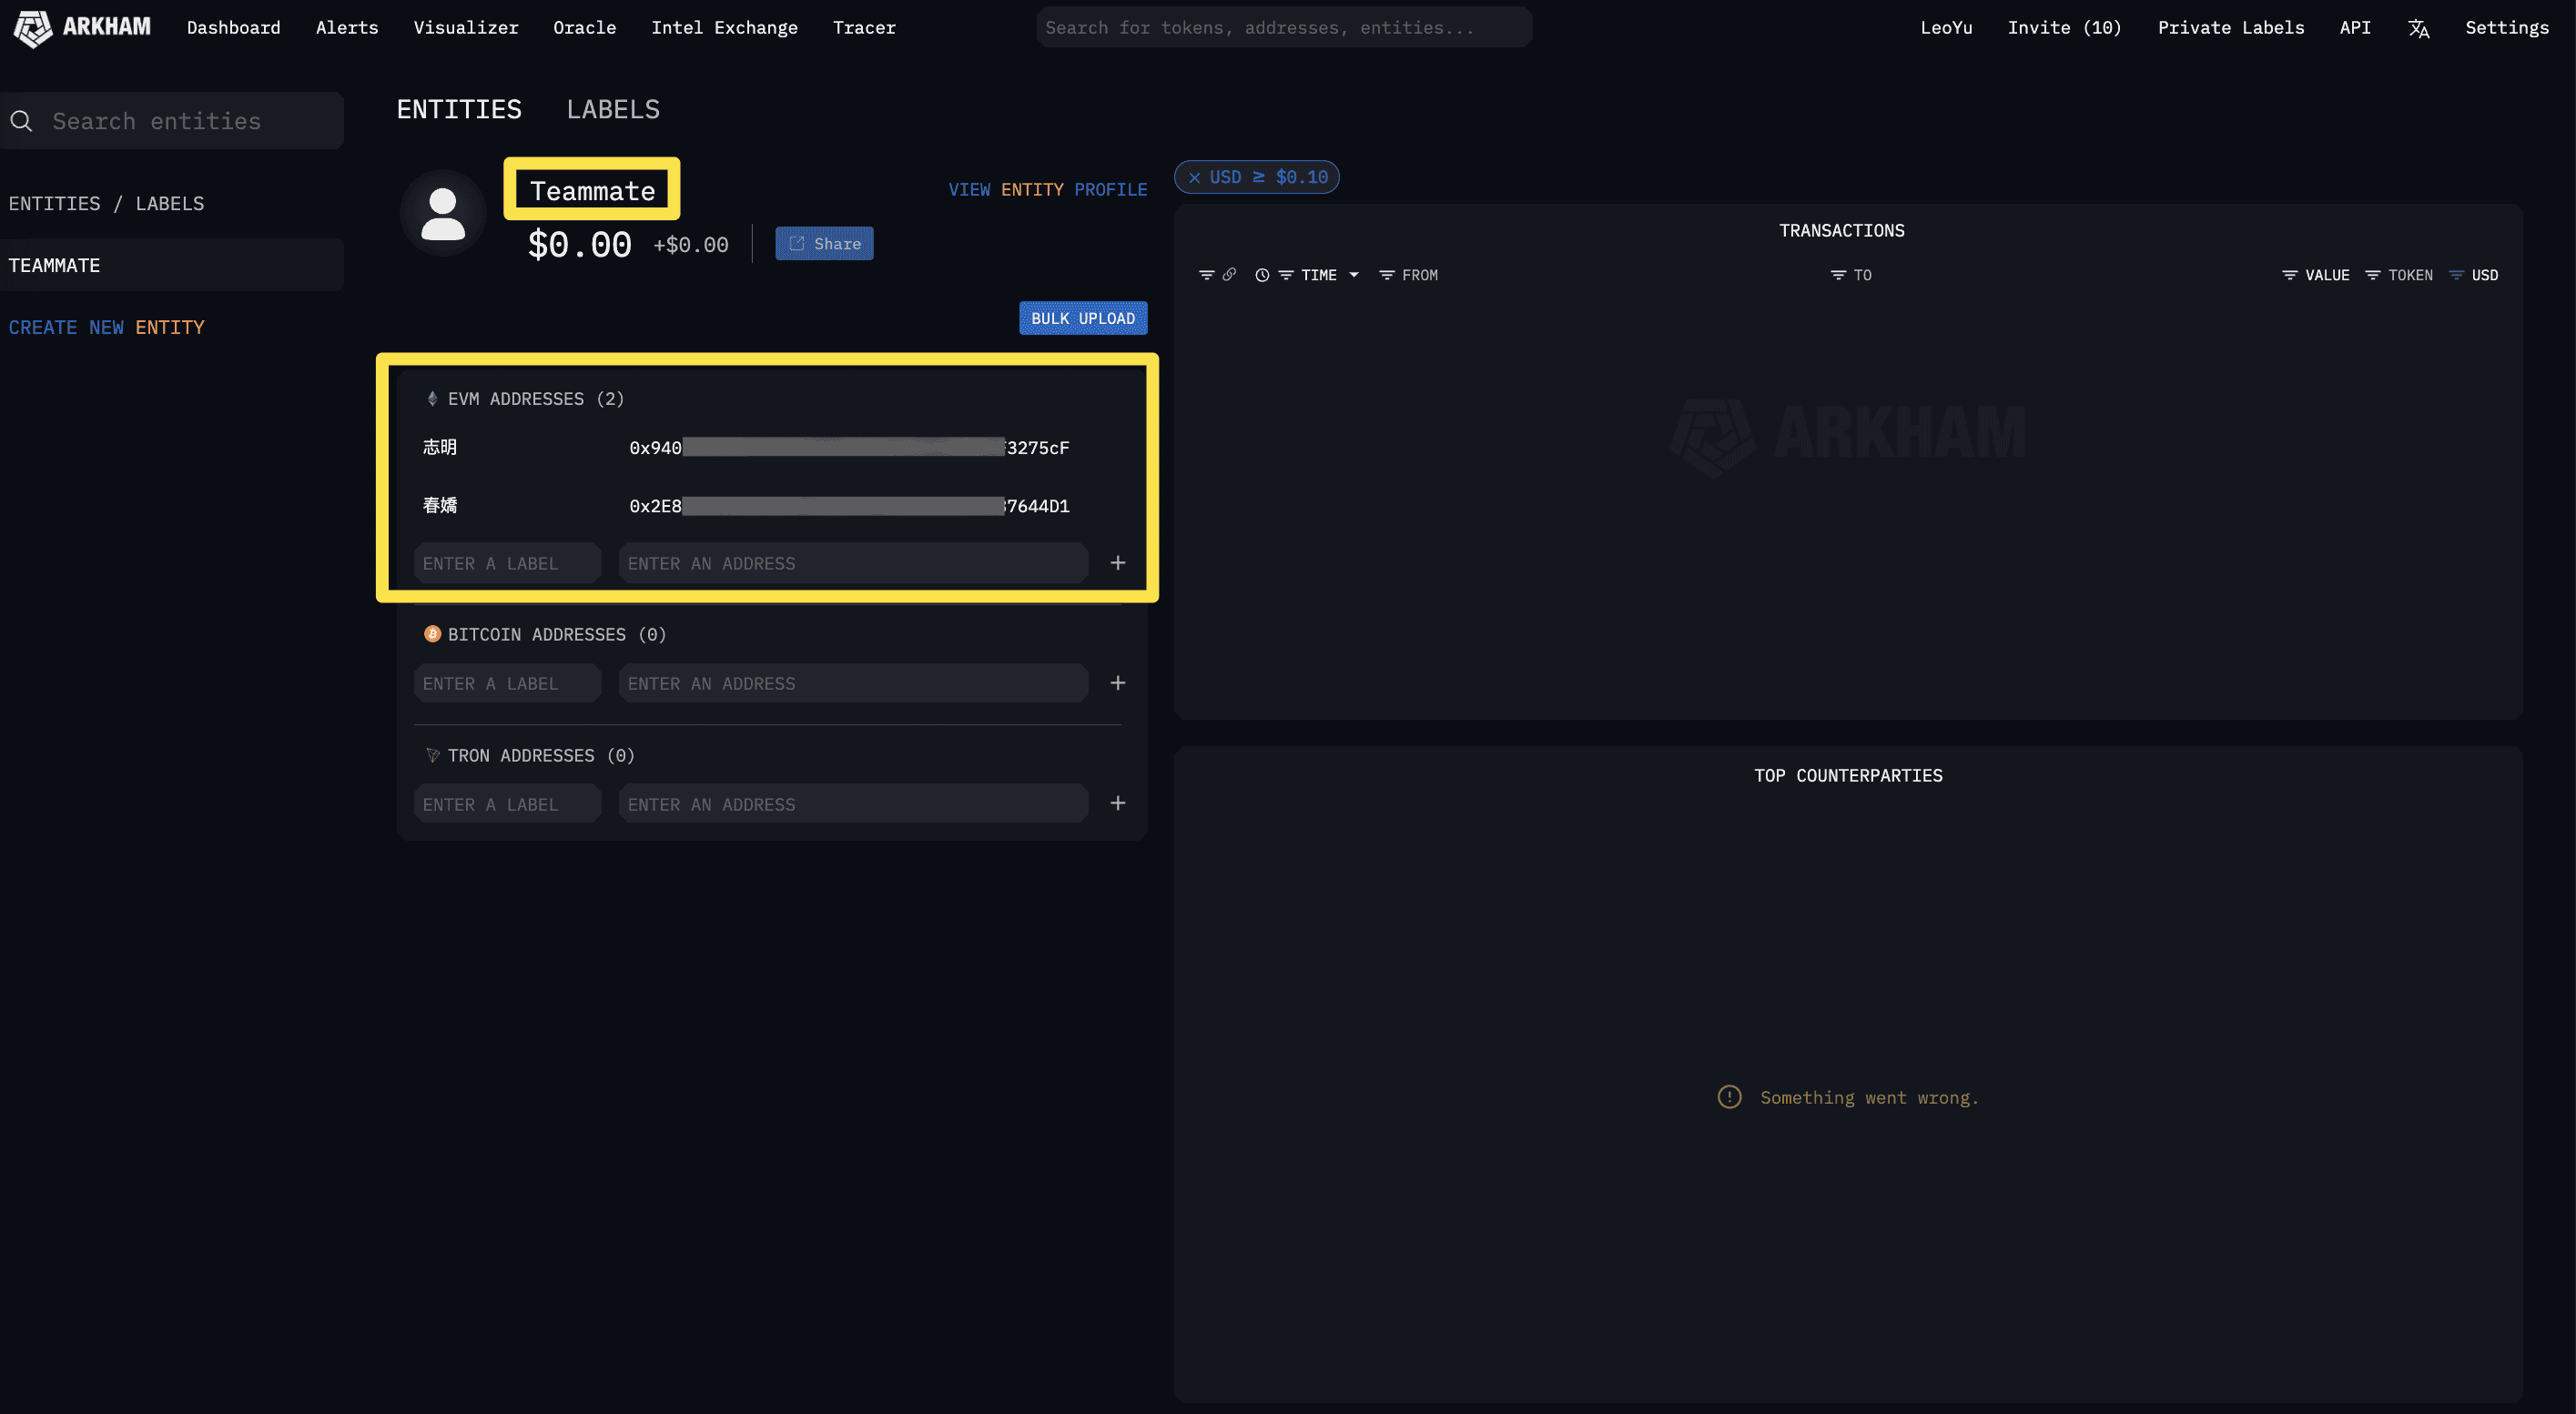Open the Alerts nav item
2576x1414 pixels.
347,28
